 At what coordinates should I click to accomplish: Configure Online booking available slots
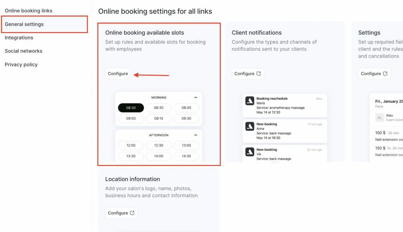coord(118,73)
